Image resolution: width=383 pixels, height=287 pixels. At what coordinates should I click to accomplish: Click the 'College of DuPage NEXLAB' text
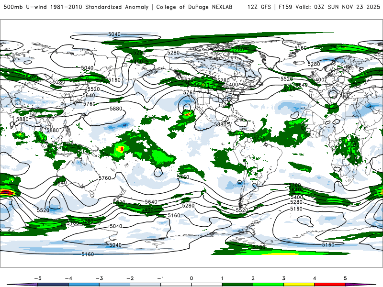194,7
